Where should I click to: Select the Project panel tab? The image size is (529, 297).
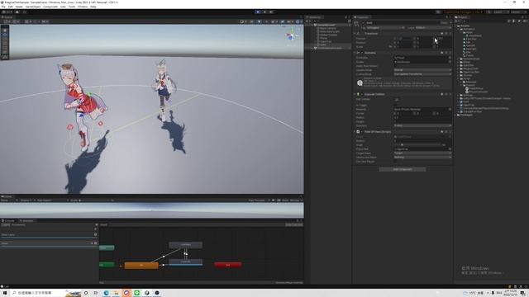[x=461, y=17]
